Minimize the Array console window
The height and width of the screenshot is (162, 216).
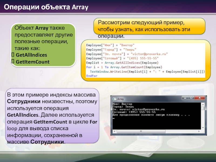(185, 98)
